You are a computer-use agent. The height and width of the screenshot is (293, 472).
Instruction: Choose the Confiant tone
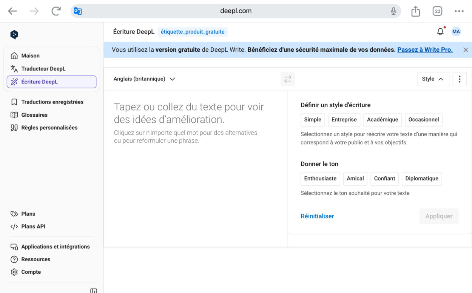point(384,179)
